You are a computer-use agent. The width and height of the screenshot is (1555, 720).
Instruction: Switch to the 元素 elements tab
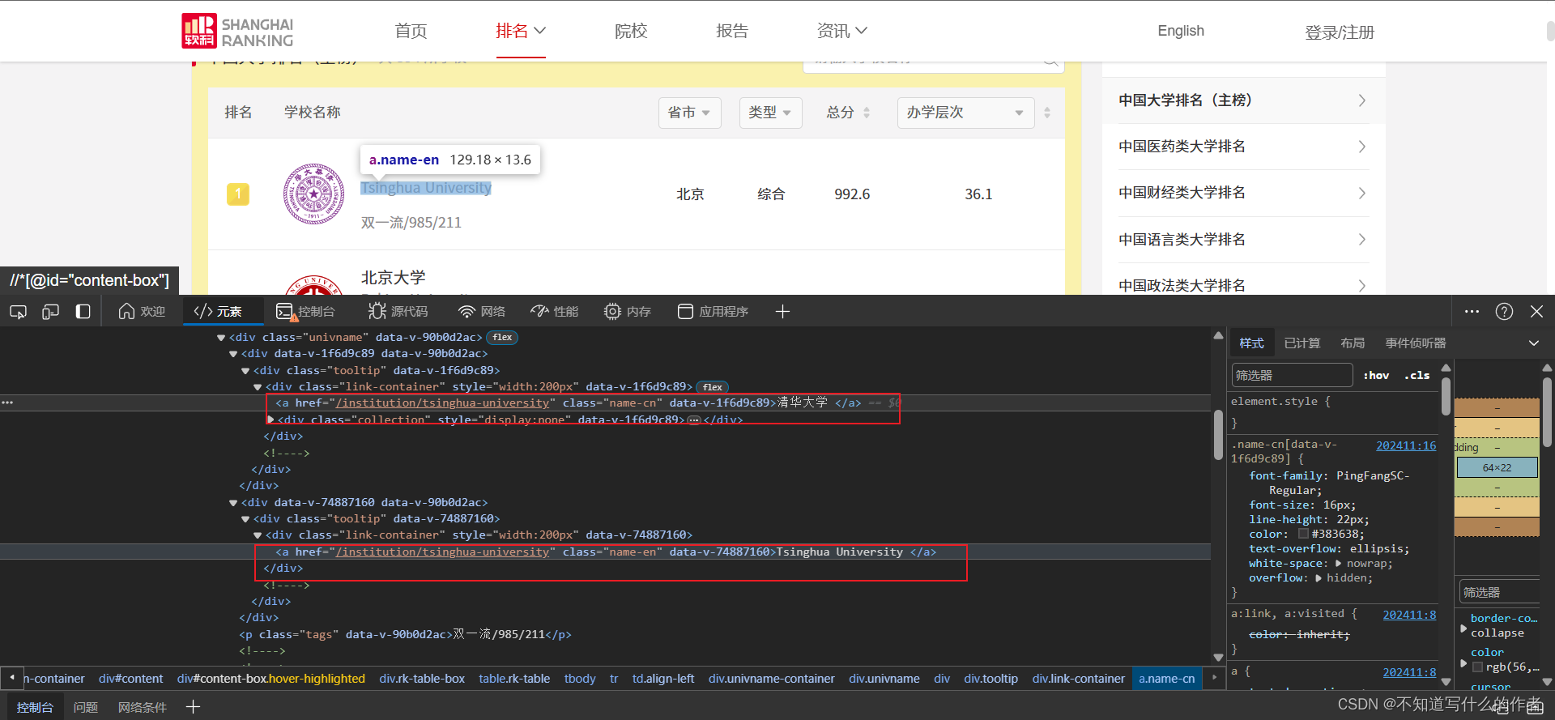click(x=218, y=312)
